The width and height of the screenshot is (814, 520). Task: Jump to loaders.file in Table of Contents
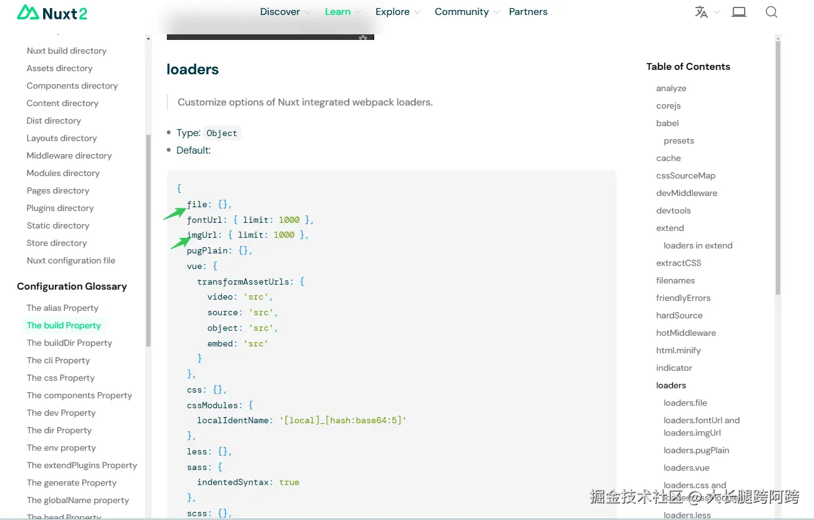pos(685,403)
